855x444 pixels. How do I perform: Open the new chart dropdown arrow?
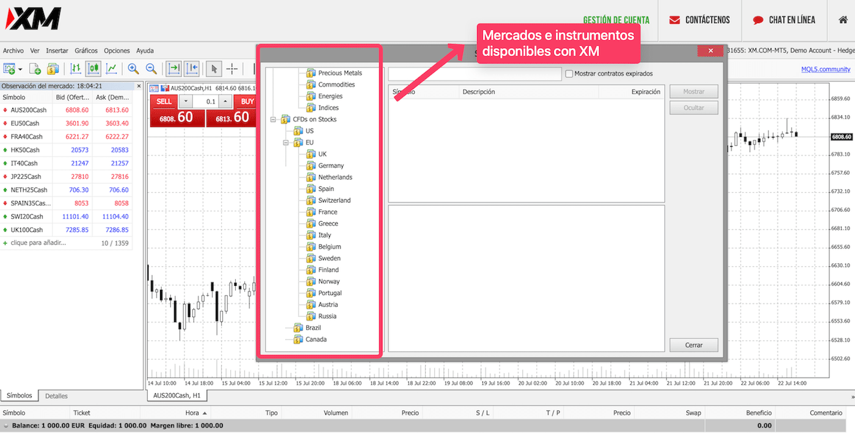(x=20, y=69)
